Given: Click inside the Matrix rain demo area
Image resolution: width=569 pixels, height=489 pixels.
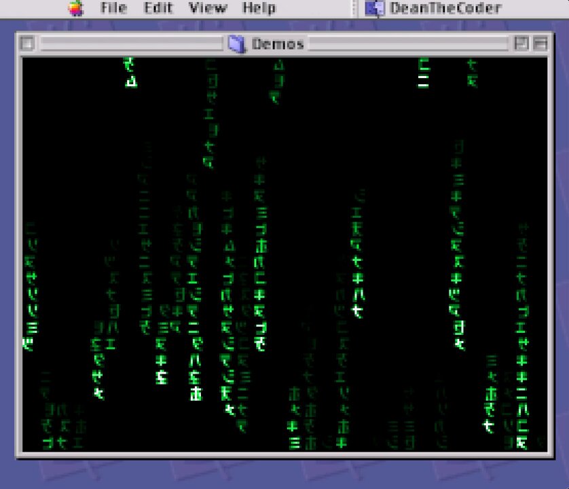Looking at the screenshot, I should click(x=285, y=255).
